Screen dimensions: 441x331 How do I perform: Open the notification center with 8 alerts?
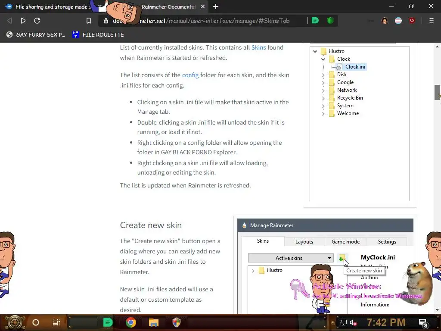point(423,322)
